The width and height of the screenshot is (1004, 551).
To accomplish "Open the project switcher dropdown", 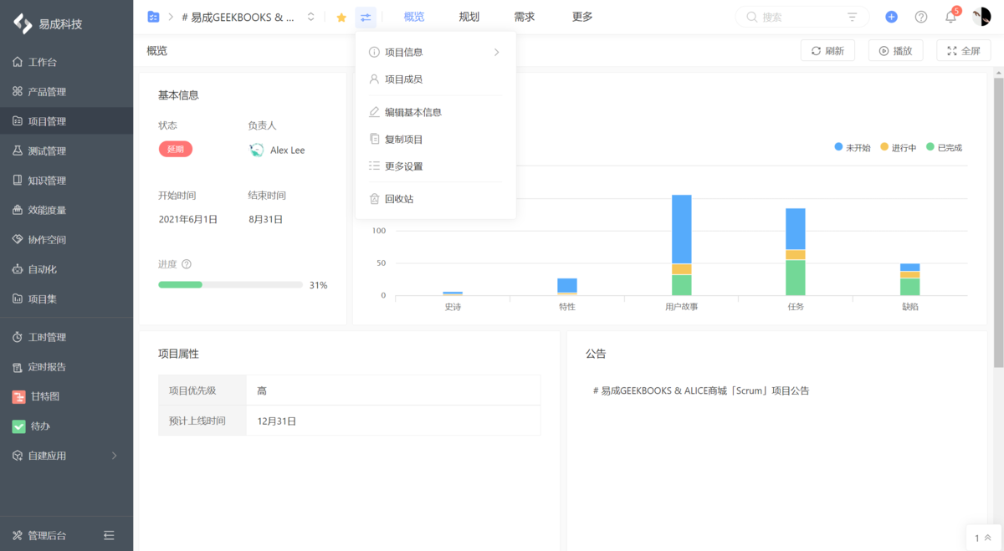I will point(310,16).
